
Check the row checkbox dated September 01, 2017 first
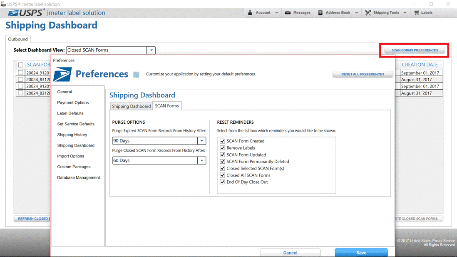point(21,72)
